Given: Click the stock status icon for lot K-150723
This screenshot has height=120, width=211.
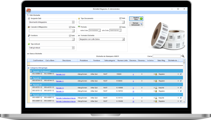Looking at the screenshot, I should point(156,91).
